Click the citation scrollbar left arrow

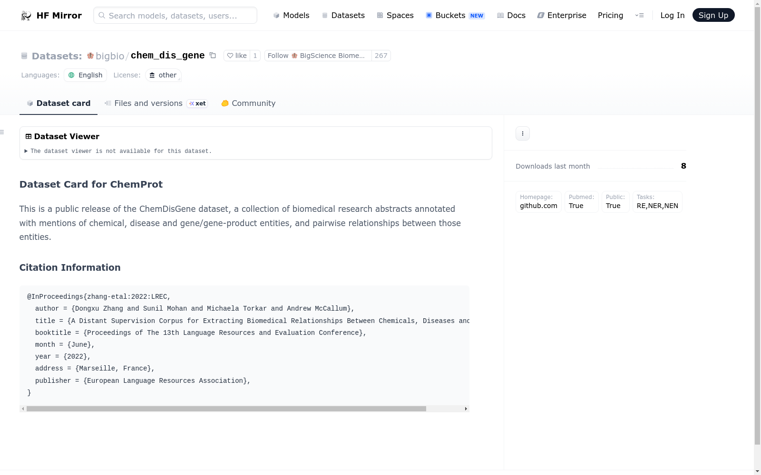tap(23, 408)
